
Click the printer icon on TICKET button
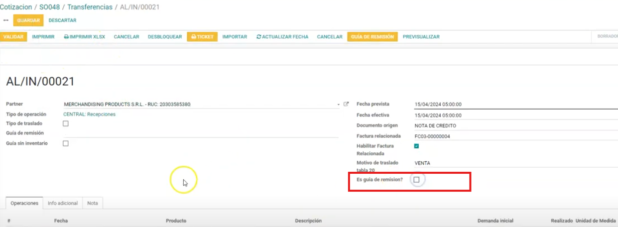(194, 37)
